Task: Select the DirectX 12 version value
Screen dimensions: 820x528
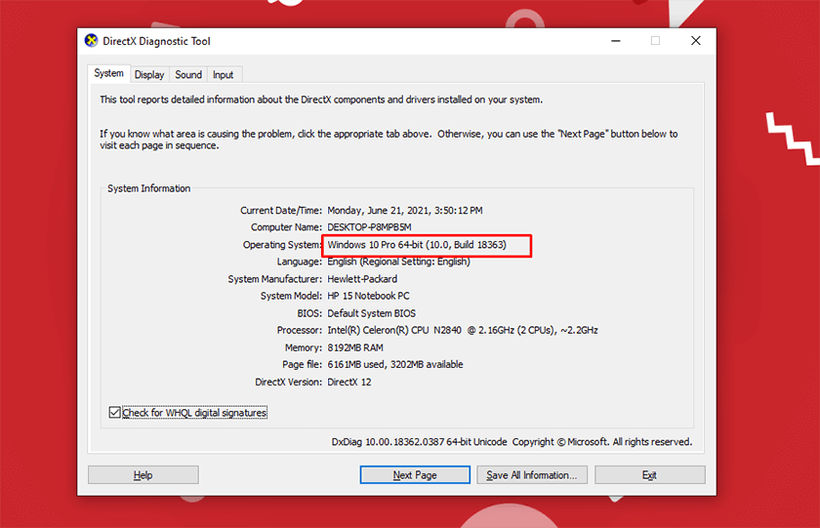Action: tap(348, 383)
